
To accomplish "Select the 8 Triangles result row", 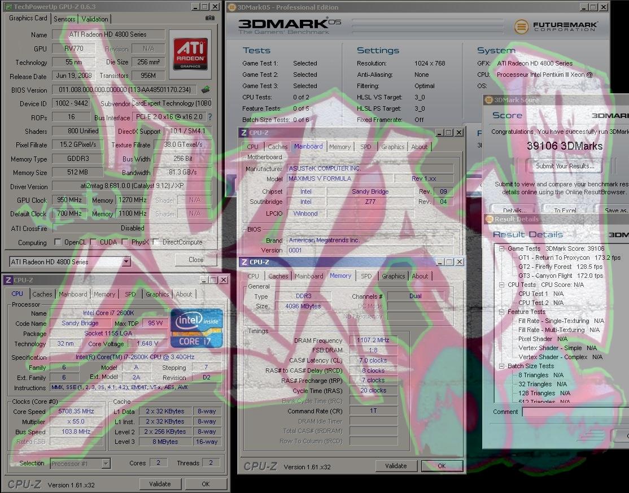I will click(541, 375).
